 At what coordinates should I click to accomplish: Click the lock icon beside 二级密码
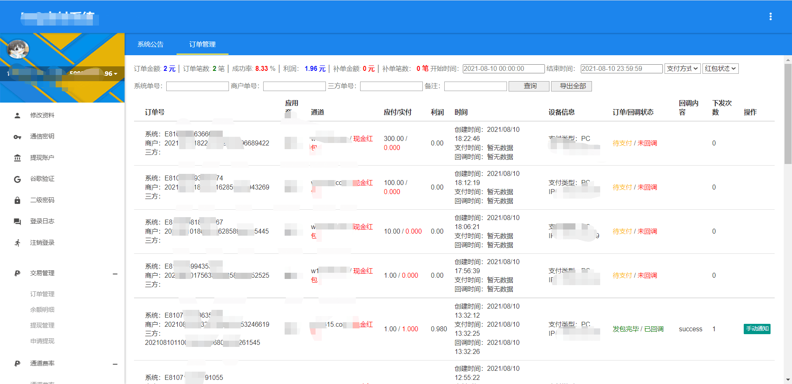click(17, 200)
